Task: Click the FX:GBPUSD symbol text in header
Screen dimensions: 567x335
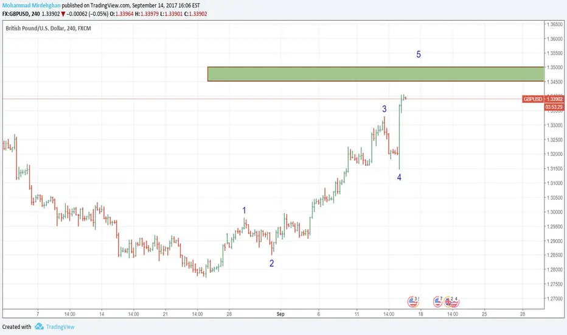Action: [16, 14]
